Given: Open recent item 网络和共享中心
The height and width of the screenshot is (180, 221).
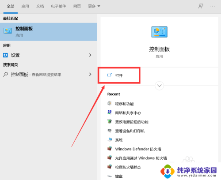Looking at the screenshot, I should tap(128, 113).
